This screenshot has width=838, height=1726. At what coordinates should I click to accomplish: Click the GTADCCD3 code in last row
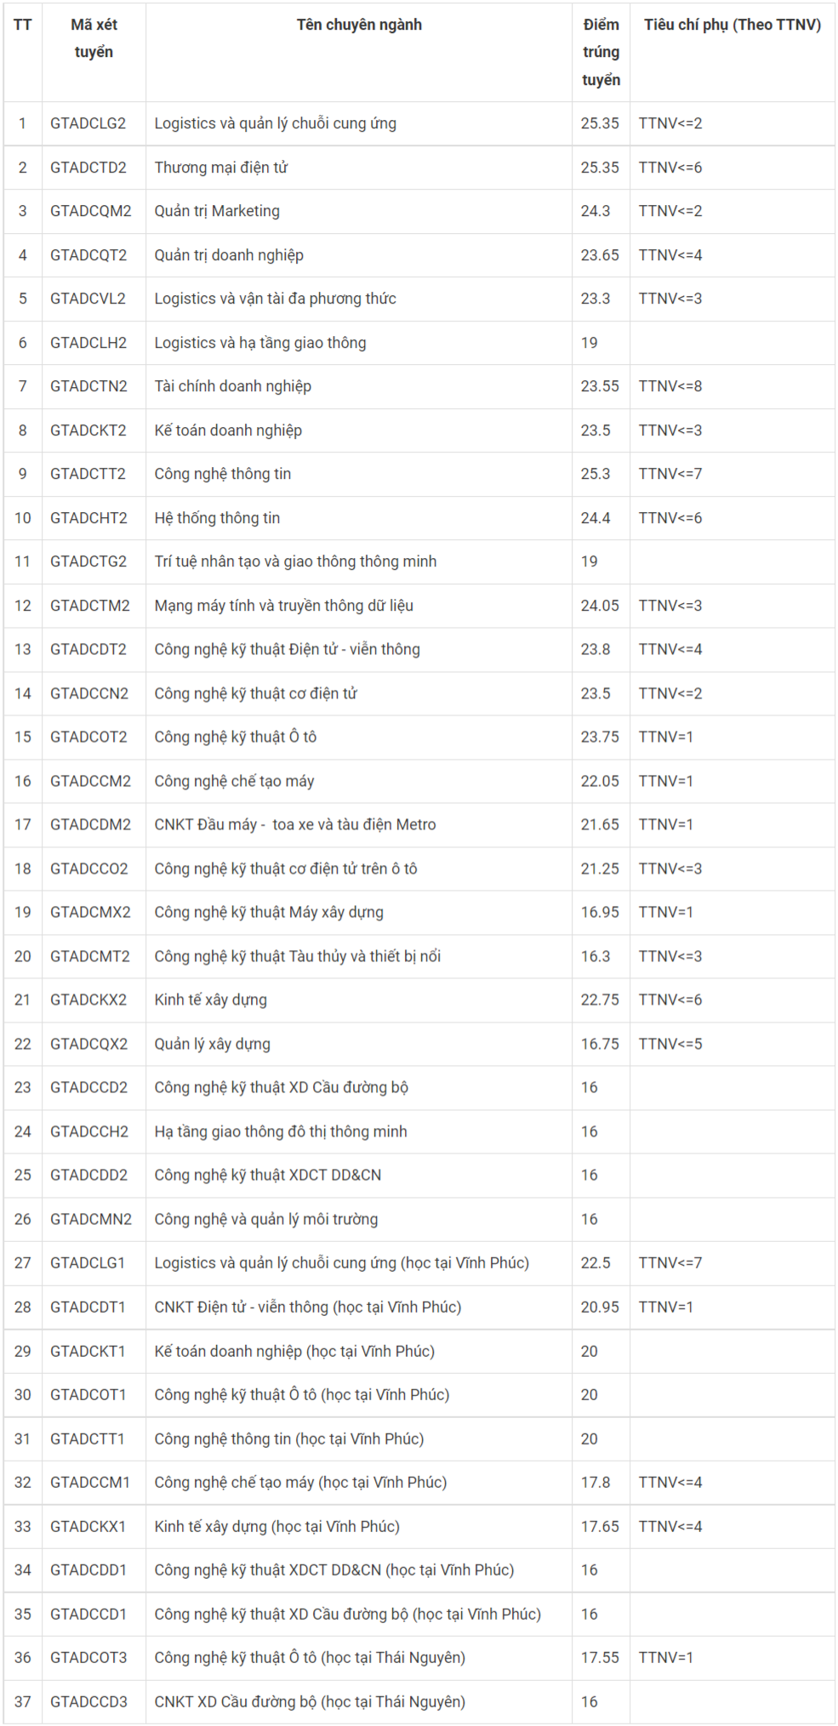click(x=88, y=1701)
